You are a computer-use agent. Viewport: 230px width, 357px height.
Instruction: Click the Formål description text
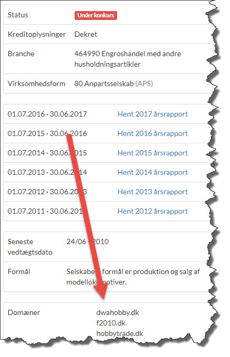[133, 277]
